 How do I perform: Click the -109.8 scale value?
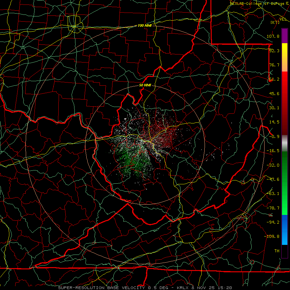pos(272,237)
